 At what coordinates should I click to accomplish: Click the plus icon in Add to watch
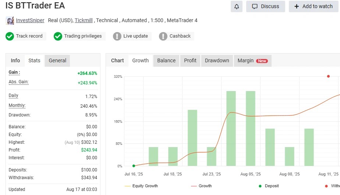[297, 6]
